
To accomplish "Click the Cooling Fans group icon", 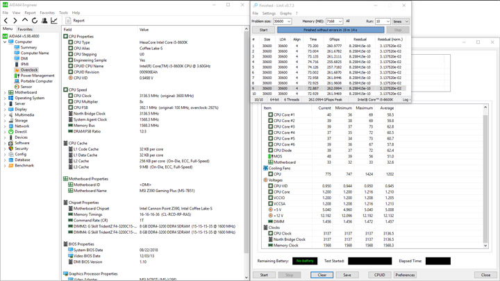I will pyautogui.click(x=265, y=168).
